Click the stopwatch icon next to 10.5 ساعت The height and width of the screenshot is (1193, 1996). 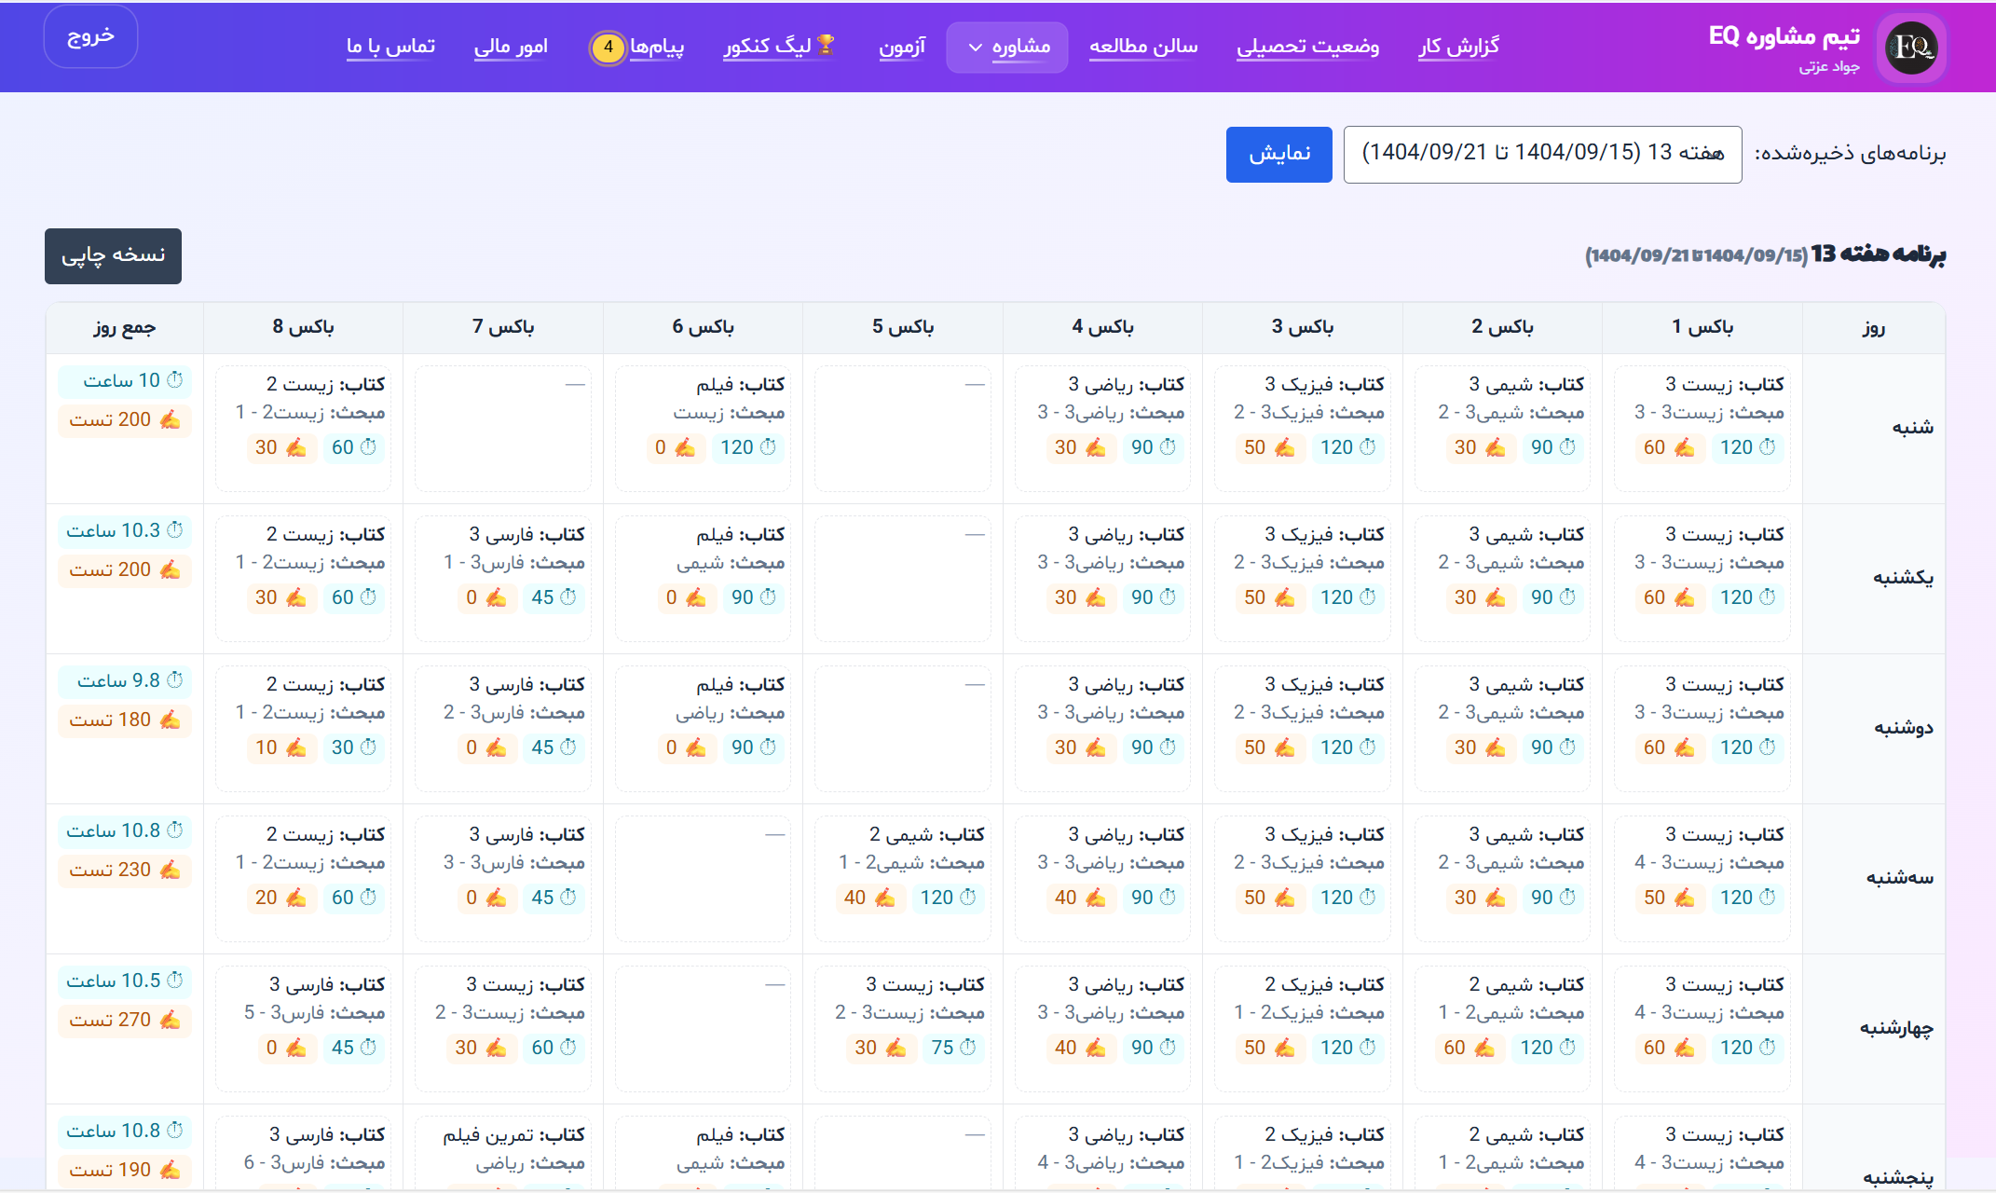tap(175, 980)
